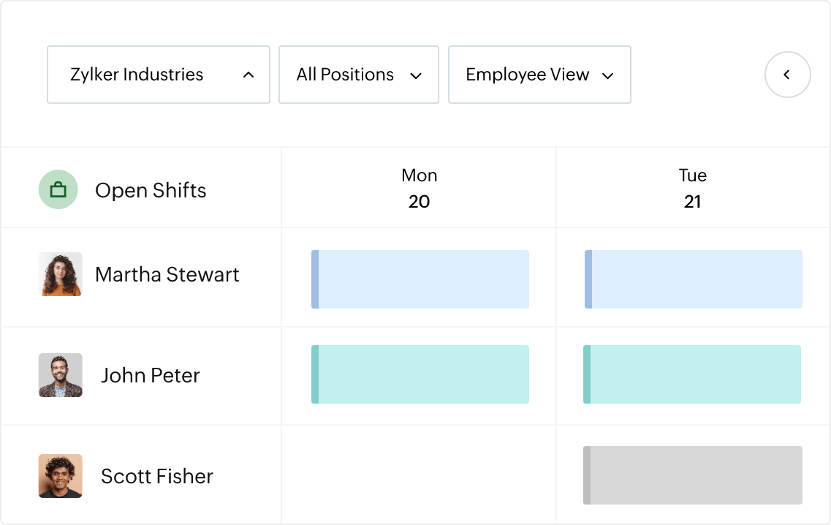Click the downward chevron on All Positions
This screenshot has height=525, width=831.
[417, 75]
